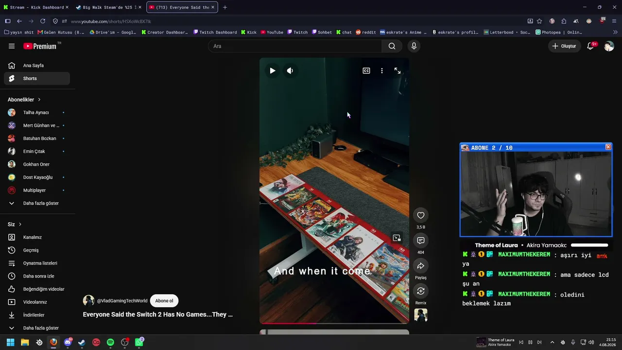Expand subscriptions with Daha fazla göster

tap(37, 203)
